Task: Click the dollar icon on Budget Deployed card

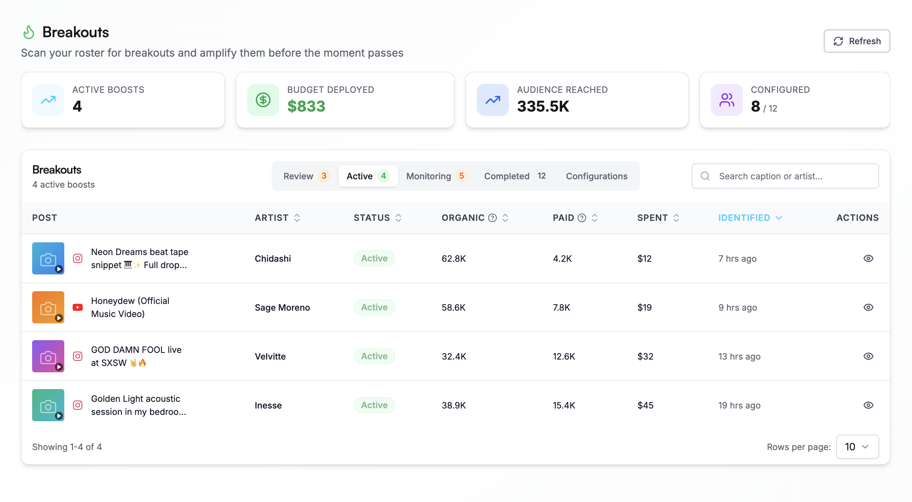Action: click(x=263, y=100)
